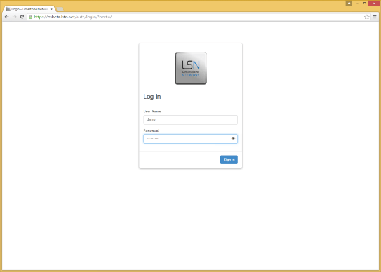
Task: Close the Login - Limestone Networks tab
Action: point(51,9)
